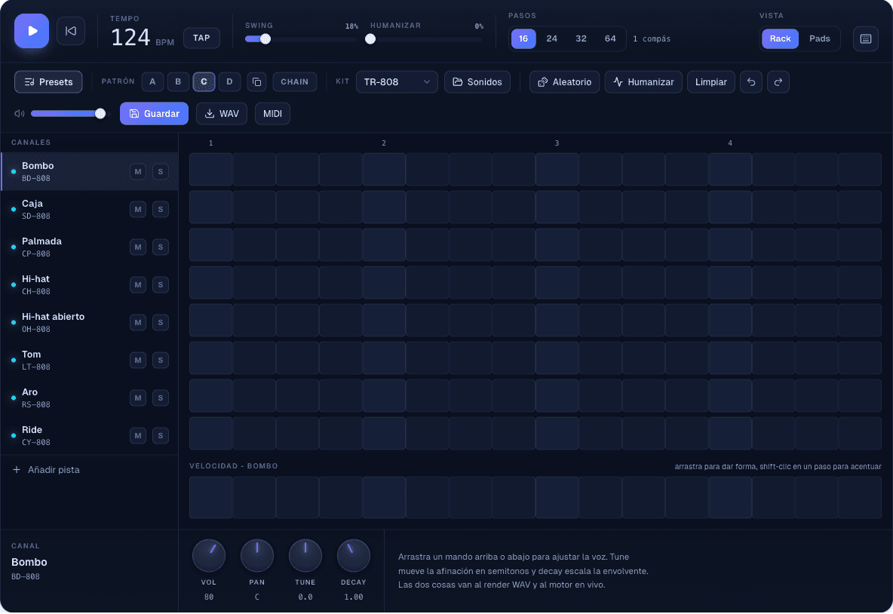
Task: Export the pattern as WAV
Action: [x=222, y=114]
